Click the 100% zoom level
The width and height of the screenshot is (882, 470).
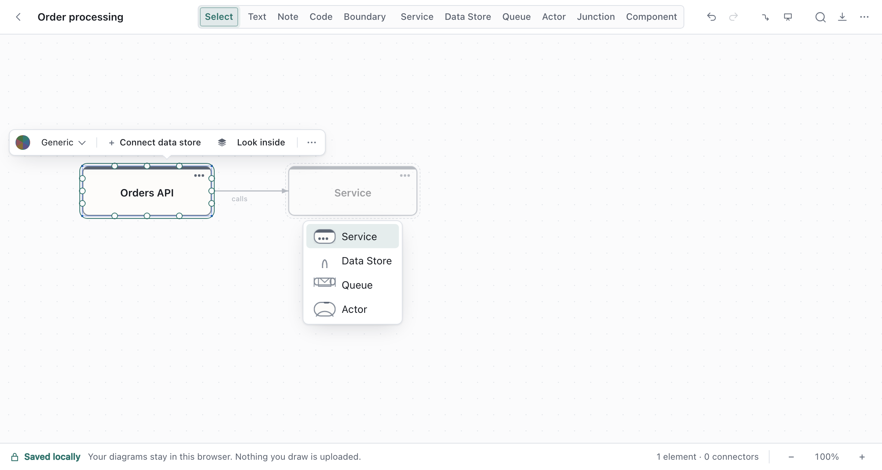click(x=827, y=457)
